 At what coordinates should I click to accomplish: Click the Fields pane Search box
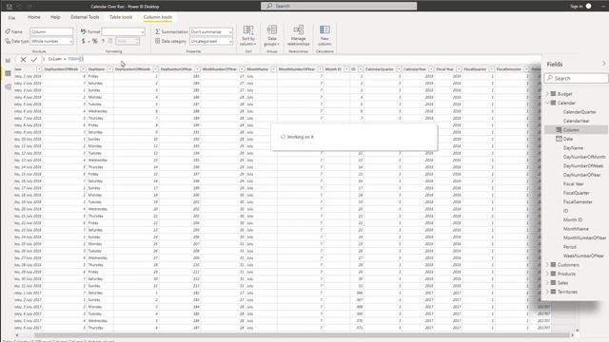tap(576, 78)
